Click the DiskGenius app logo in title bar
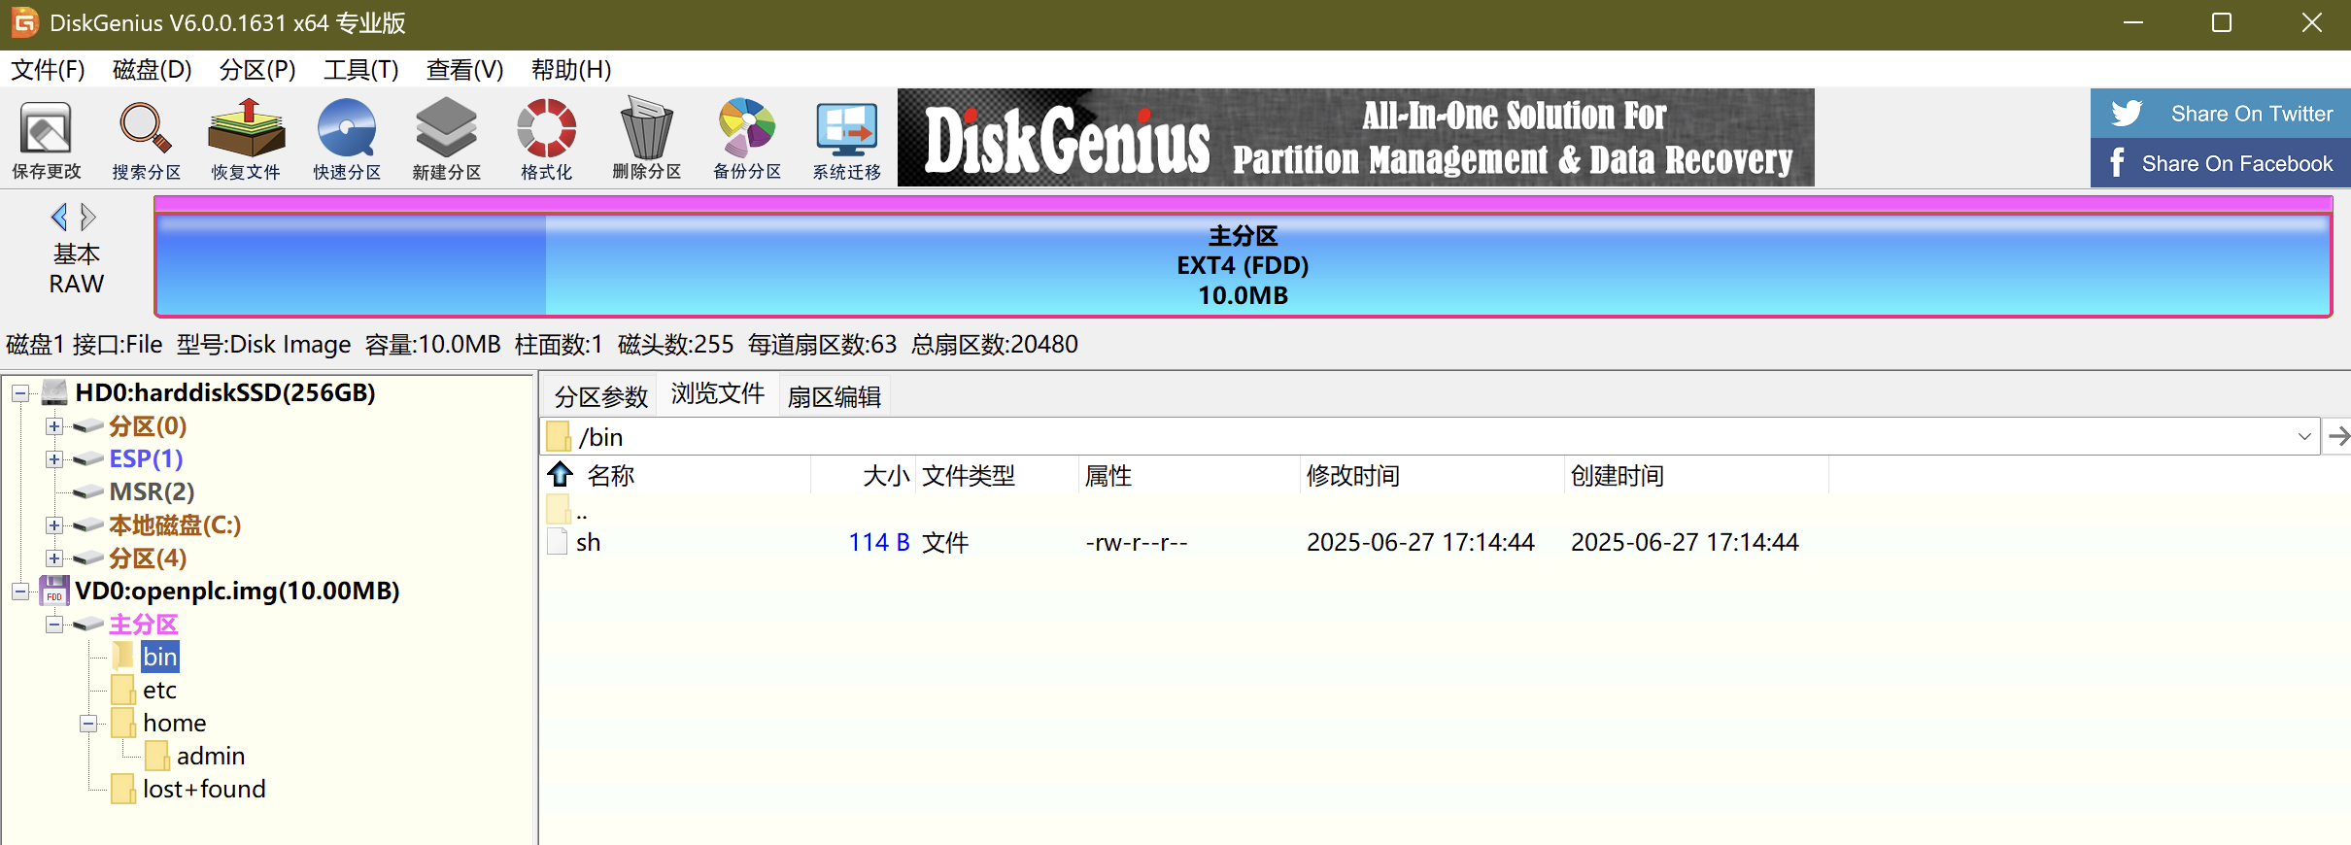This screenshot has width=2351, height=845. (24, 22)
